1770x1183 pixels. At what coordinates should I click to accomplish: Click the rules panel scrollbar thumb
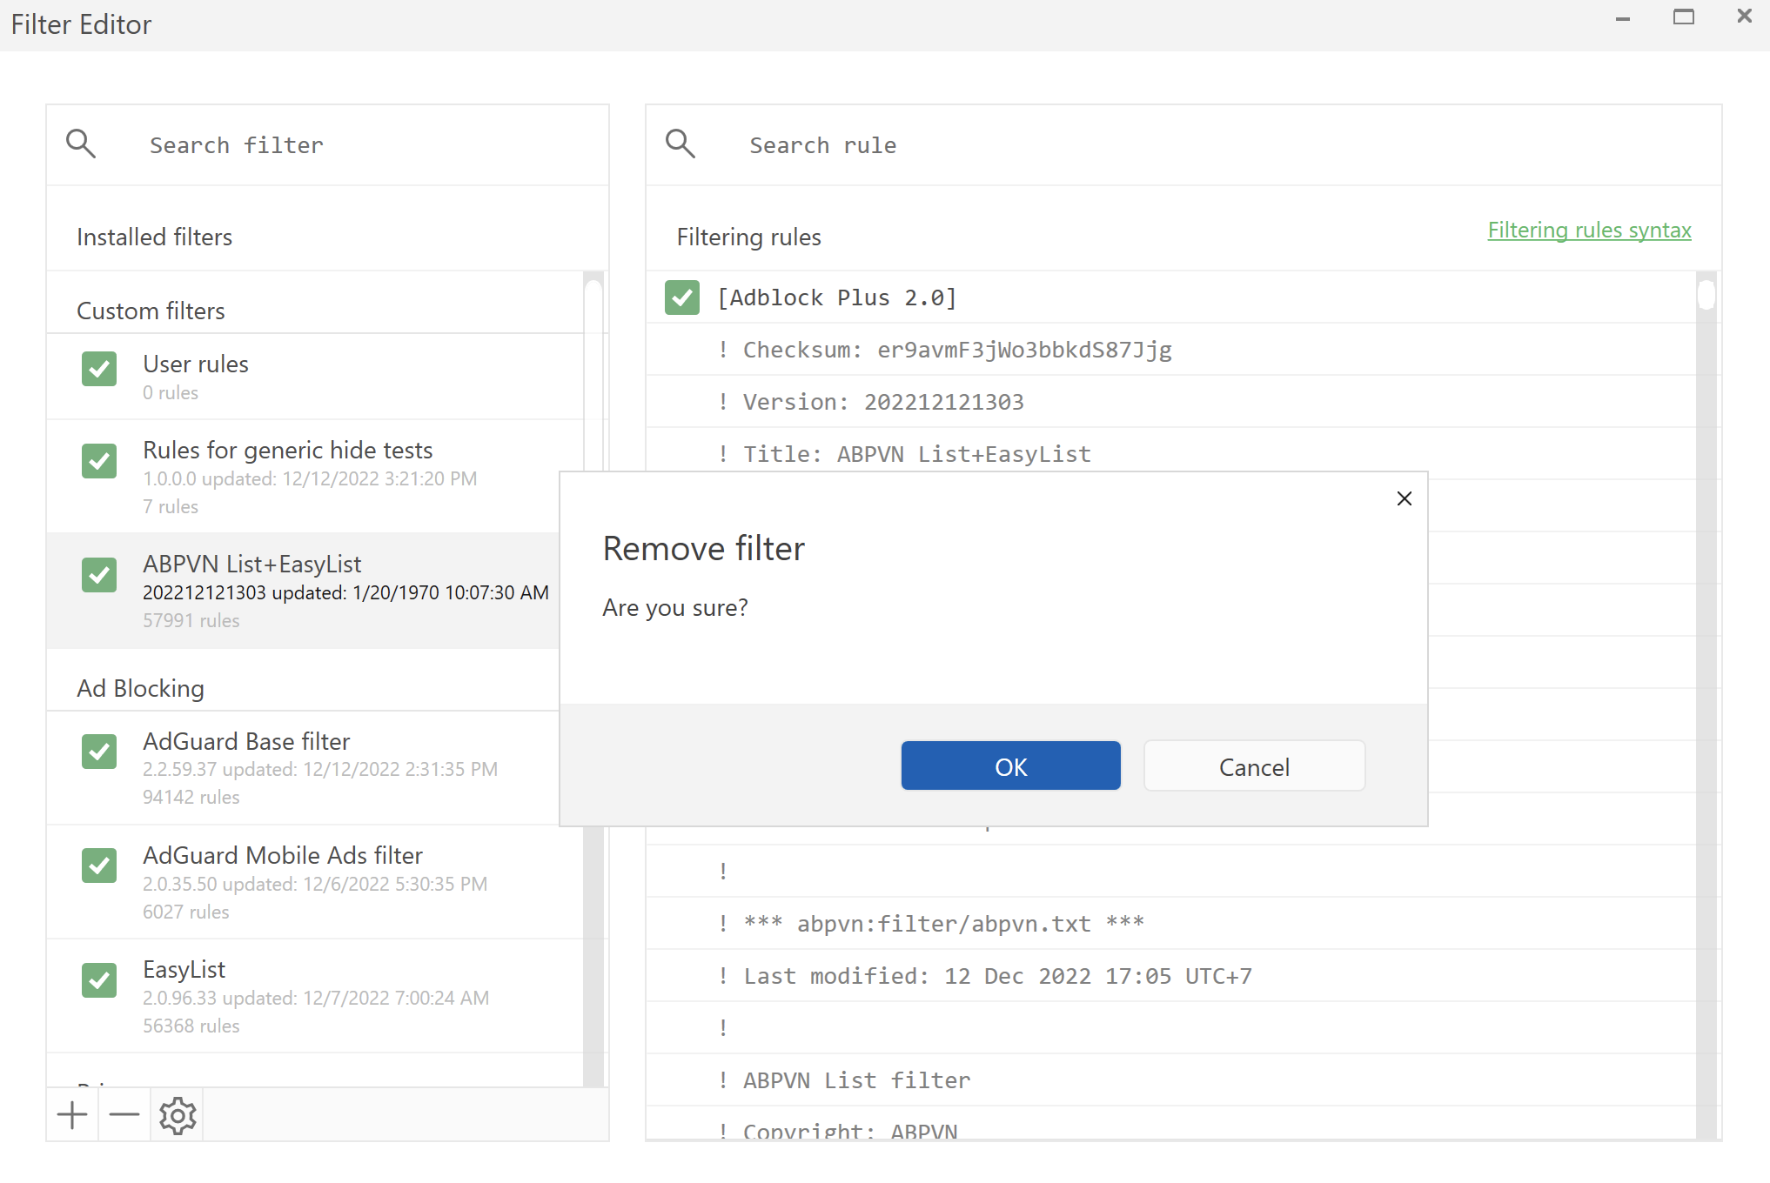[1706, 296]
